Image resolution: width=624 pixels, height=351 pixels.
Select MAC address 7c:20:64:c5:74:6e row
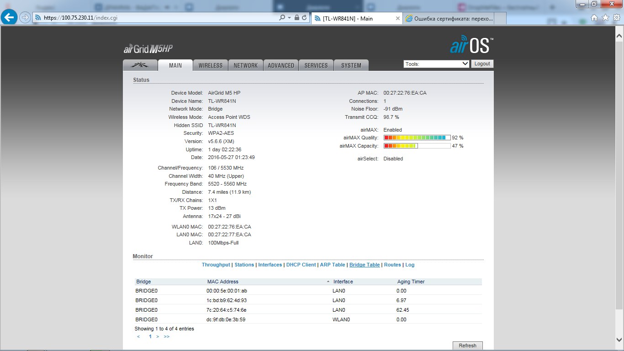[308, 310]
